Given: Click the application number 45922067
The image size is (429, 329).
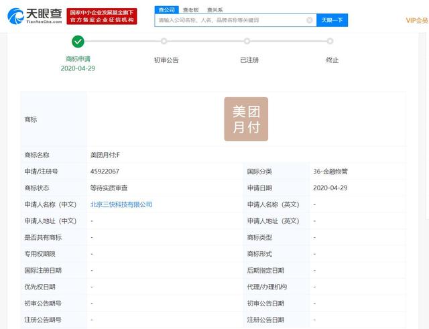Looking at the screenshot, I should coord(105,171).
